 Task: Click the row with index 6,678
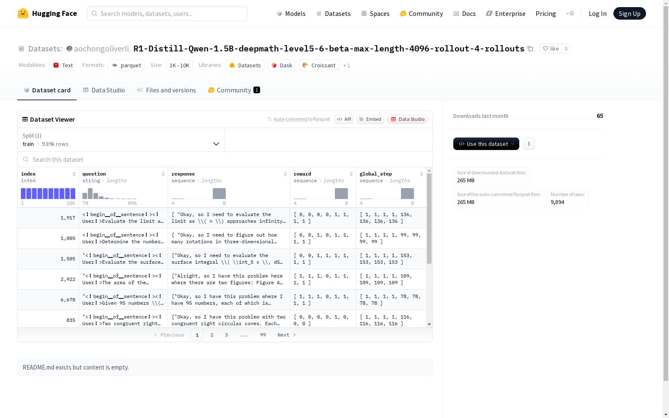tap(222, 300)
